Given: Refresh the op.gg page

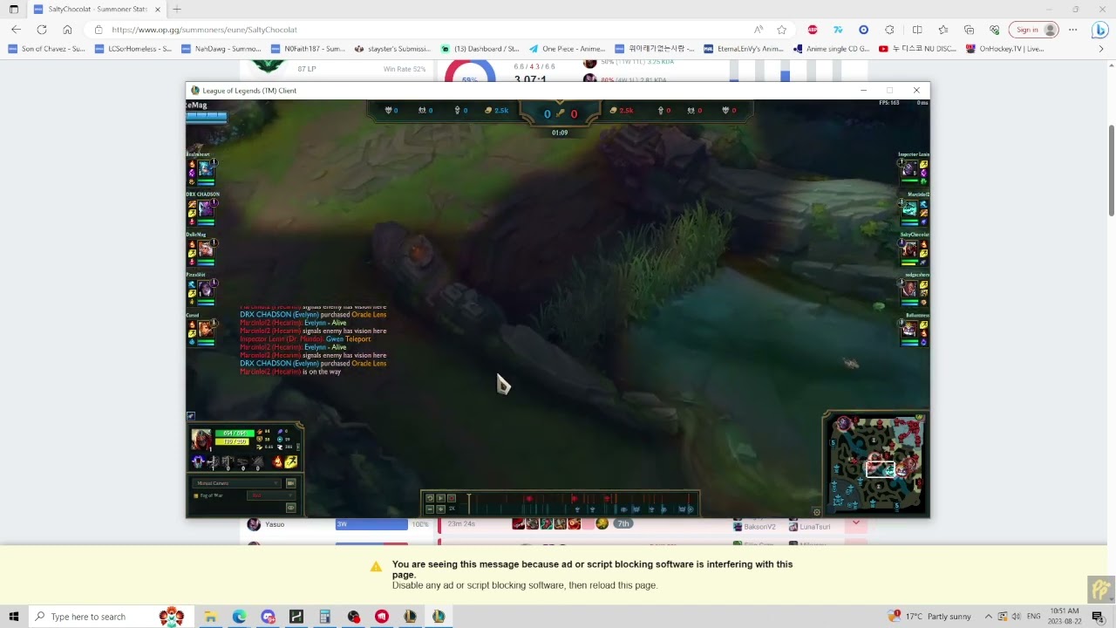Looking at the screenshot, I should point(41,30).
